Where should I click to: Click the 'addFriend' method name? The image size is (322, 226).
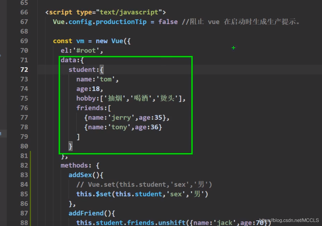click(x=86, y=213)
